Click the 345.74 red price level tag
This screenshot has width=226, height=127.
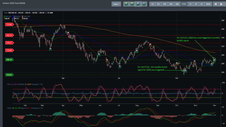[9, 35]
